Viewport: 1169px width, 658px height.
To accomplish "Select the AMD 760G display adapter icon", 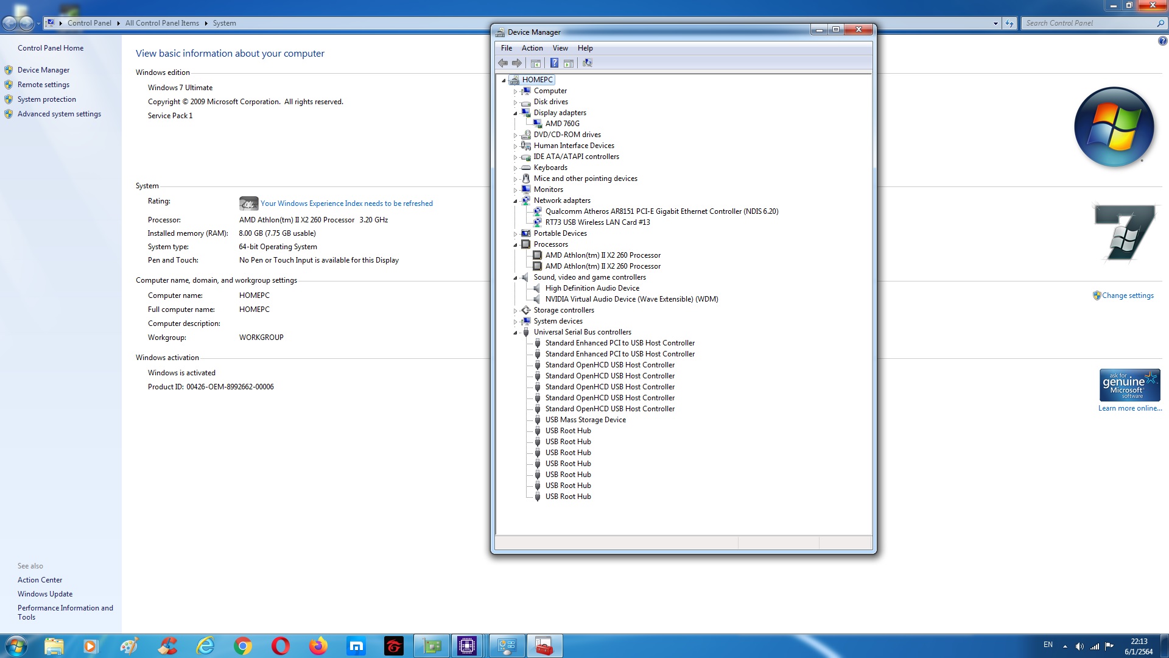I will [538, 124].
